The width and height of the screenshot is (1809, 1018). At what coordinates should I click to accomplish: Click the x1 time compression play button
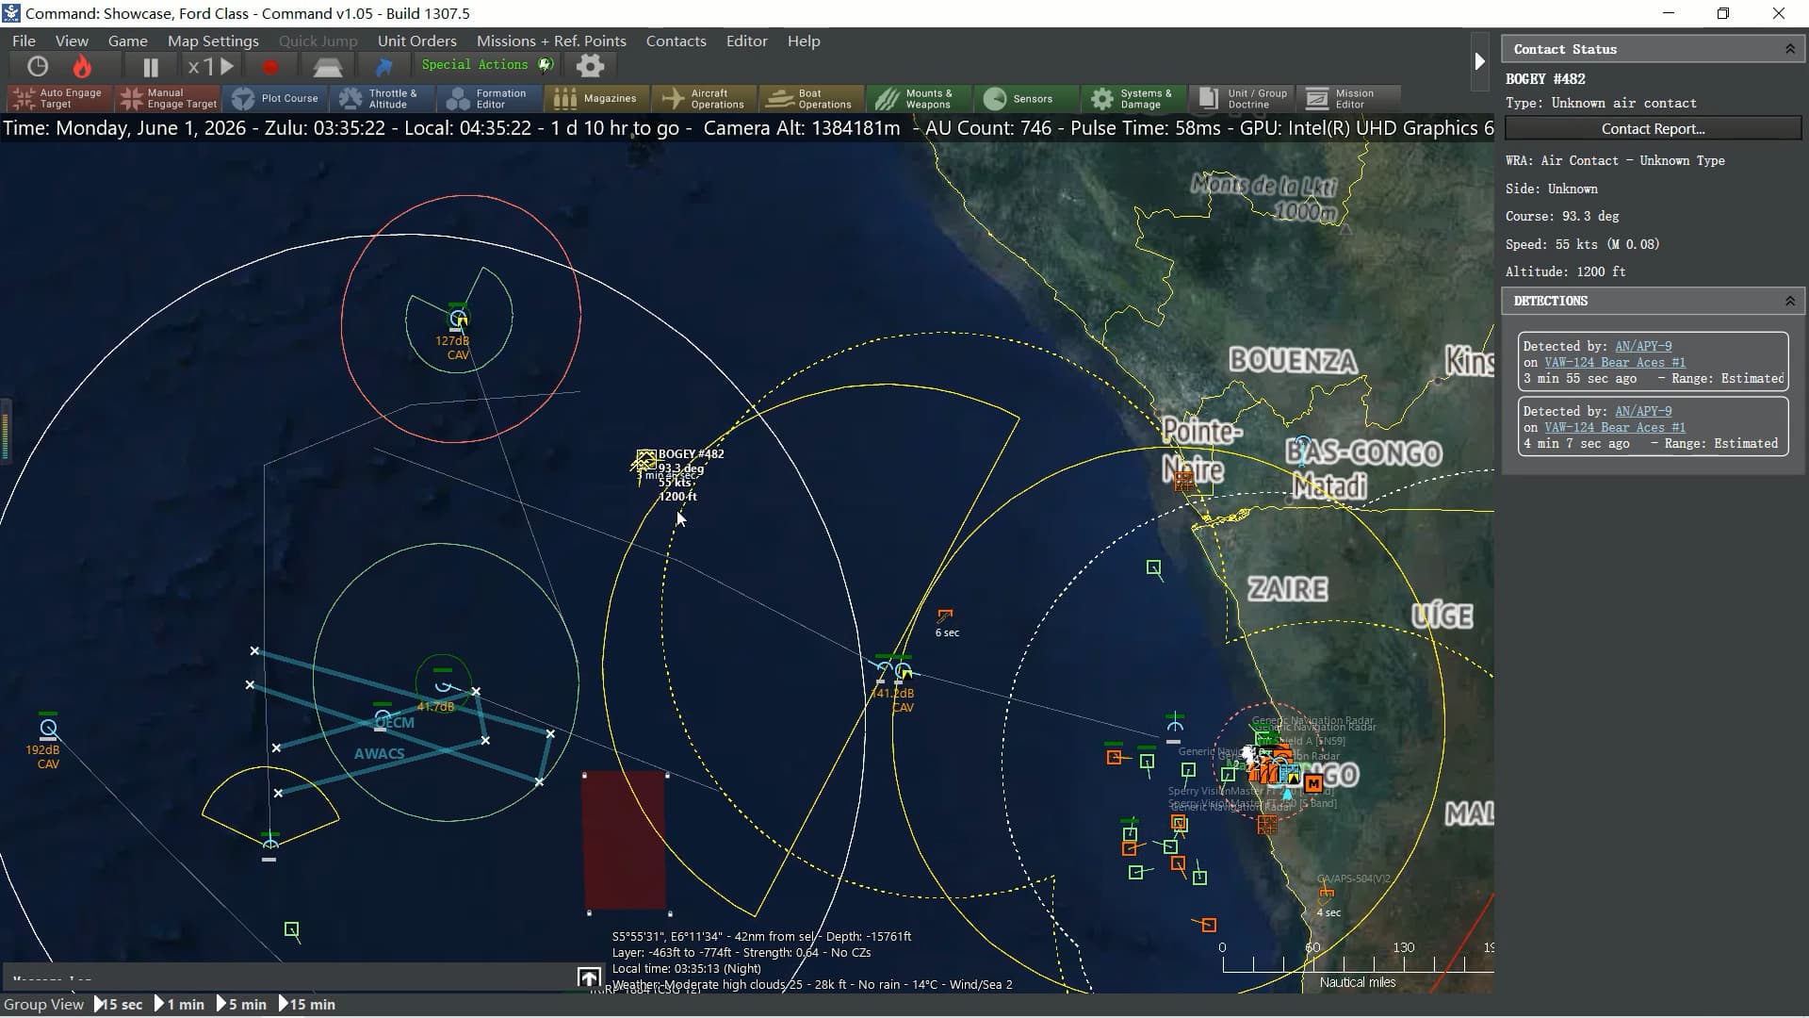[x=210, y=66]
